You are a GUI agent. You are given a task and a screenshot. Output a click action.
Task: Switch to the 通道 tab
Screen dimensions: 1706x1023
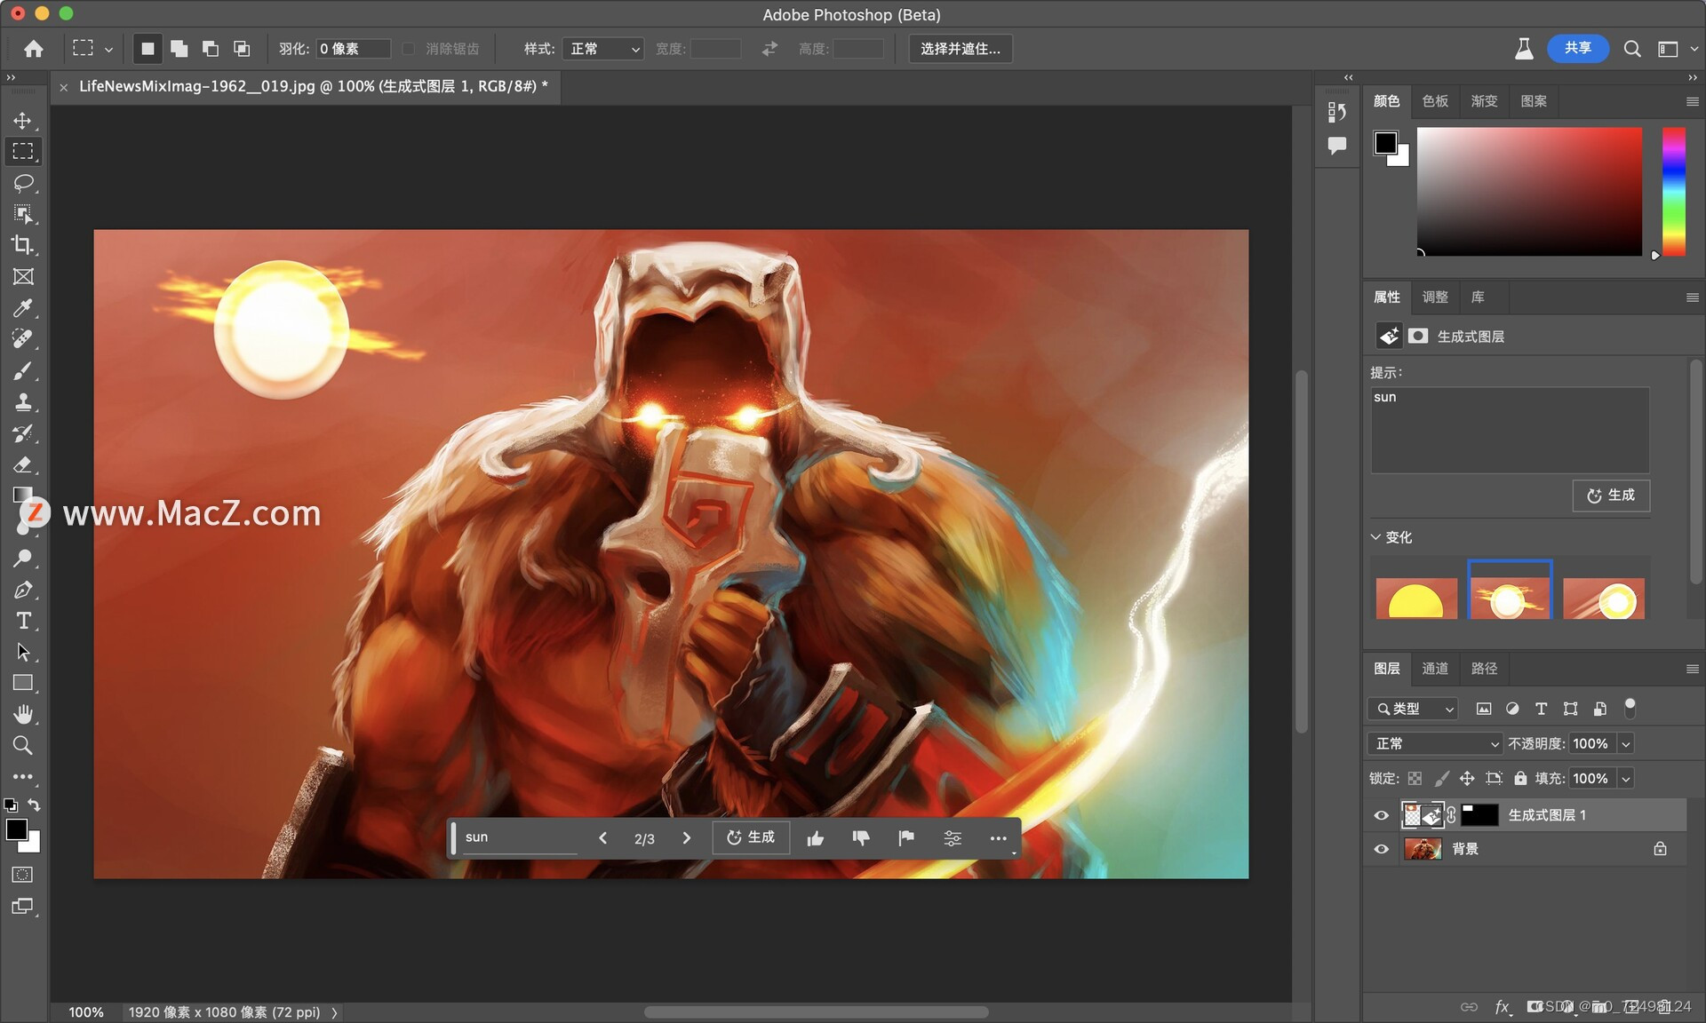(1434, 669)
